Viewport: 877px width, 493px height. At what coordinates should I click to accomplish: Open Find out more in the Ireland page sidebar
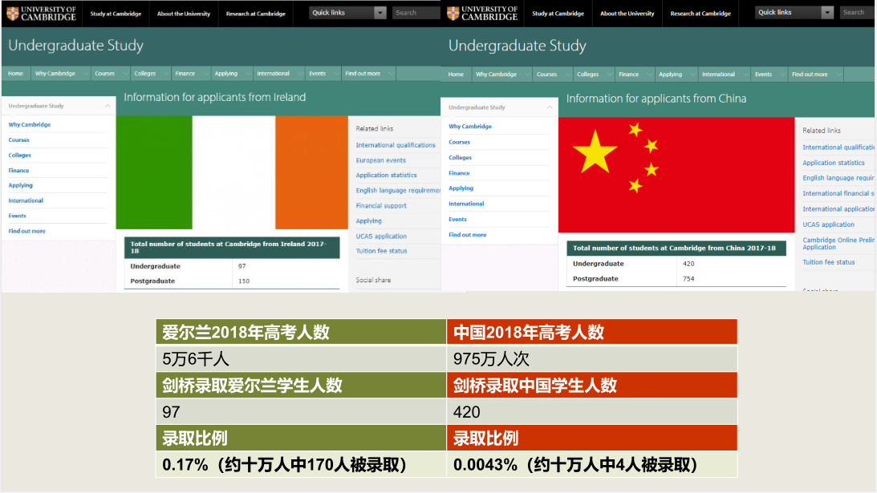tap(26, 231)
